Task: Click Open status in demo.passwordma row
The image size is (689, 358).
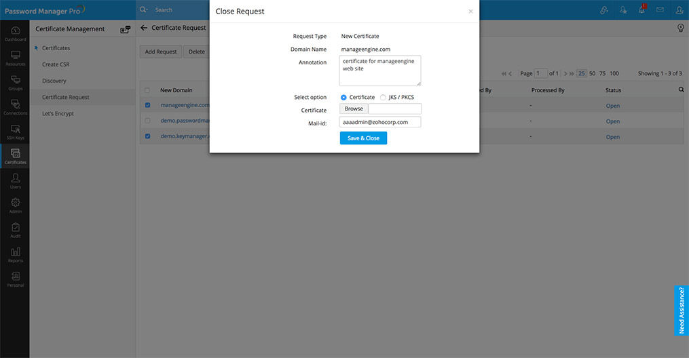Action: pos(612,121)
